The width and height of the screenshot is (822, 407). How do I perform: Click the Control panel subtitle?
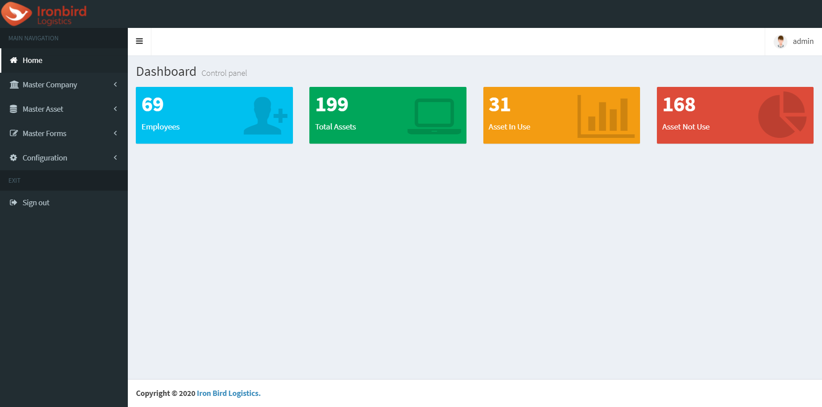point(224,73)
